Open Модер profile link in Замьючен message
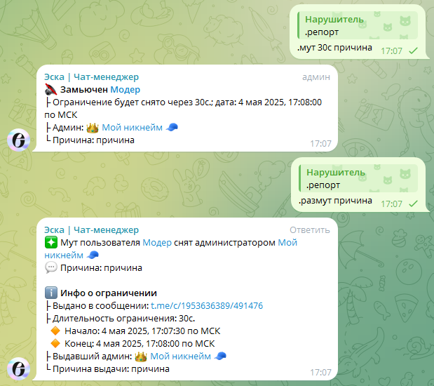This screenshot has height=386, width=434. (x=125, y=90)
